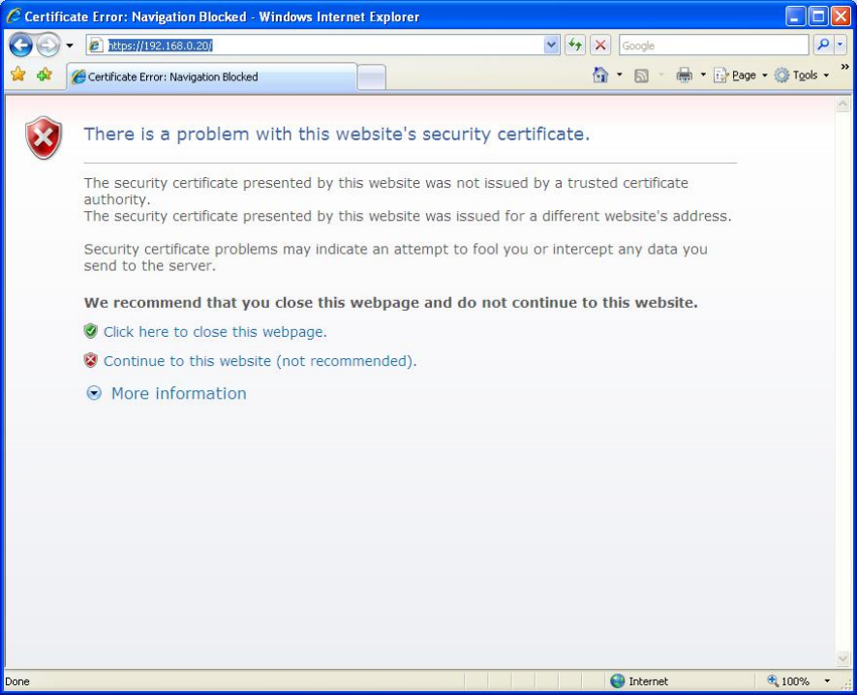Click the scrollbar down arrow
Screen dimensions: 857x695
click(842, 659)
